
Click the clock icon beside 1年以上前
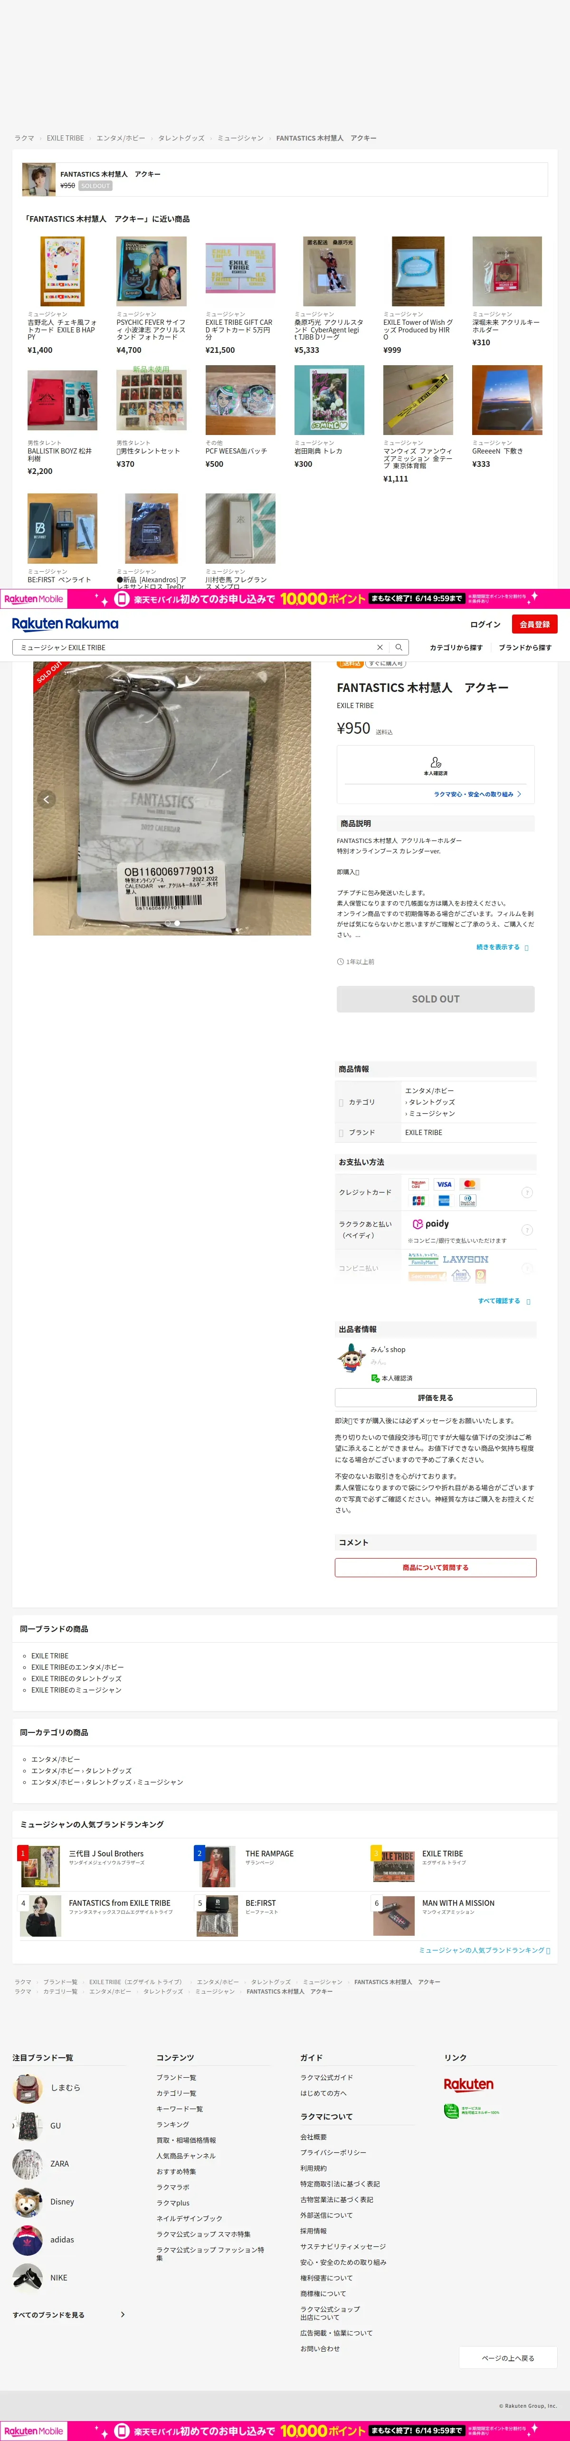[341, 962]
